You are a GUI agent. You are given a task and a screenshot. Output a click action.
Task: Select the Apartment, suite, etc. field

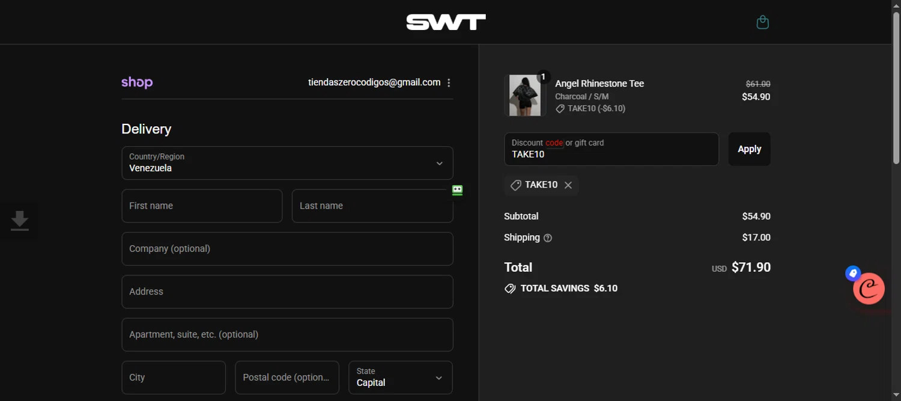click(x=287, y=334)
